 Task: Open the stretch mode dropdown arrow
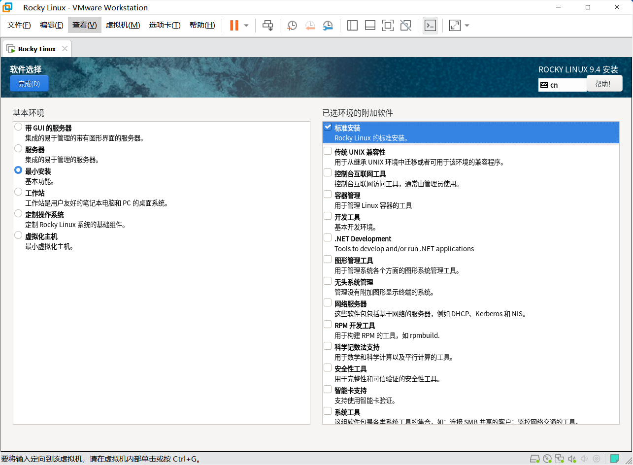466,25
